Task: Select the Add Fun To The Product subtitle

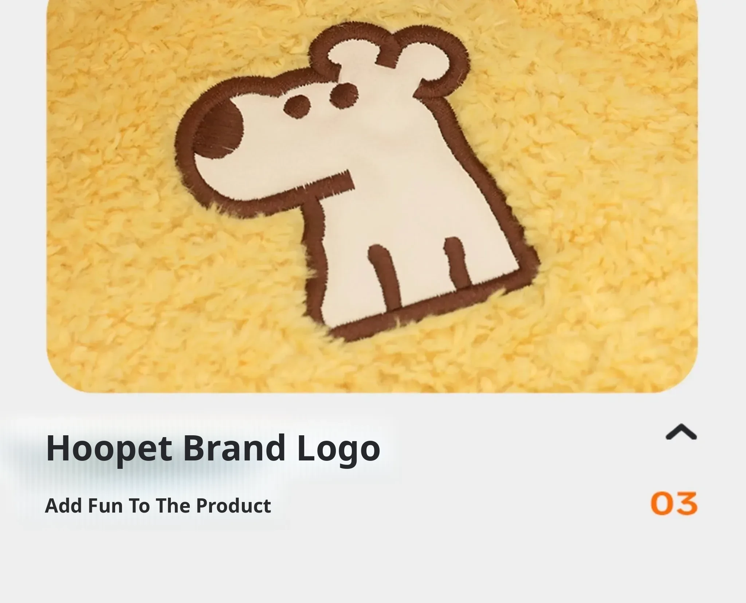Action: tap(158, 506)
